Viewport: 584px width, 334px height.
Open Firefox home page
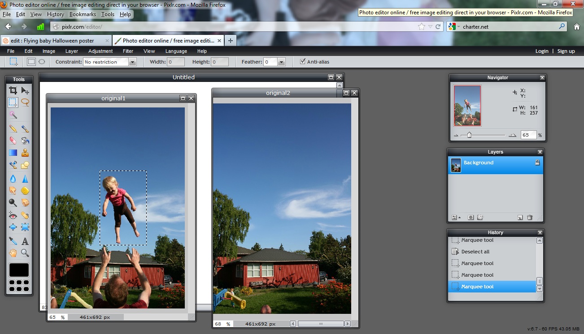tap(577, 27)
